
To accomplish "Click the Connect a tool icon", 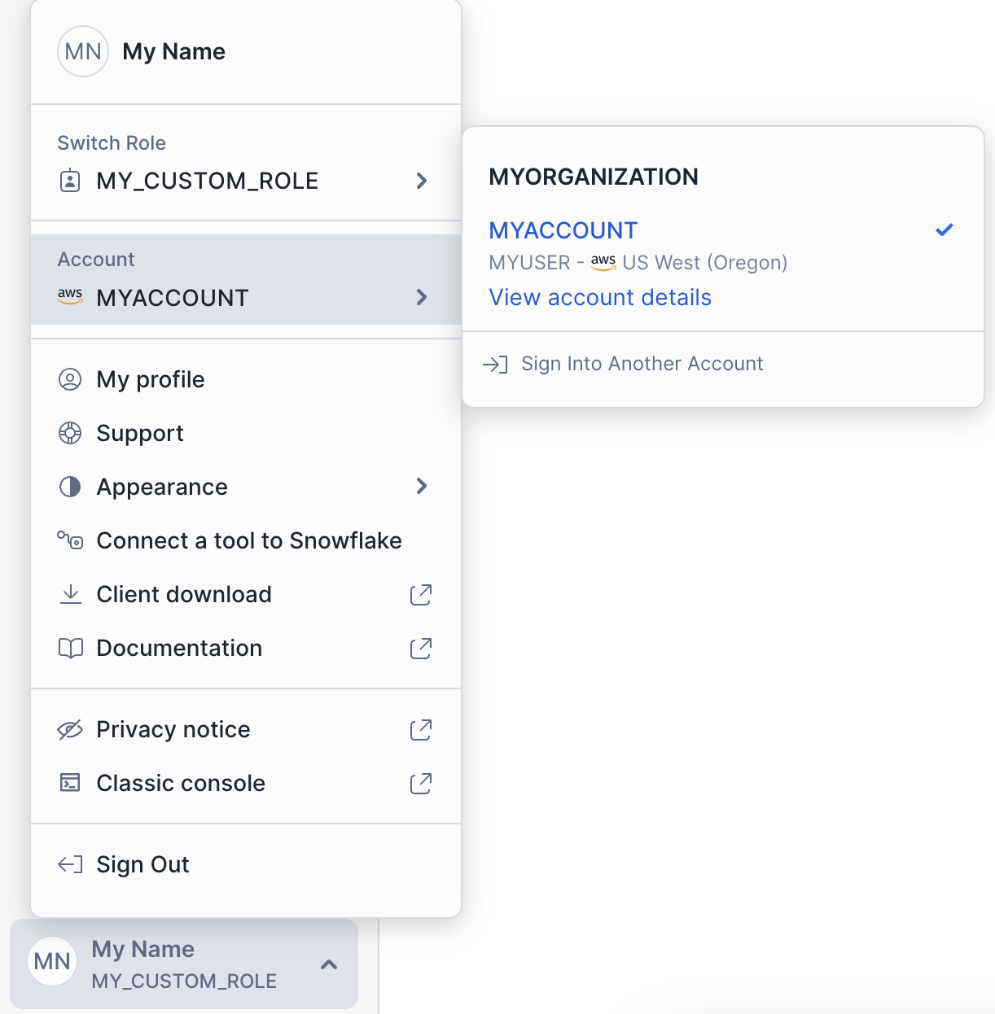I will point(70,540).
